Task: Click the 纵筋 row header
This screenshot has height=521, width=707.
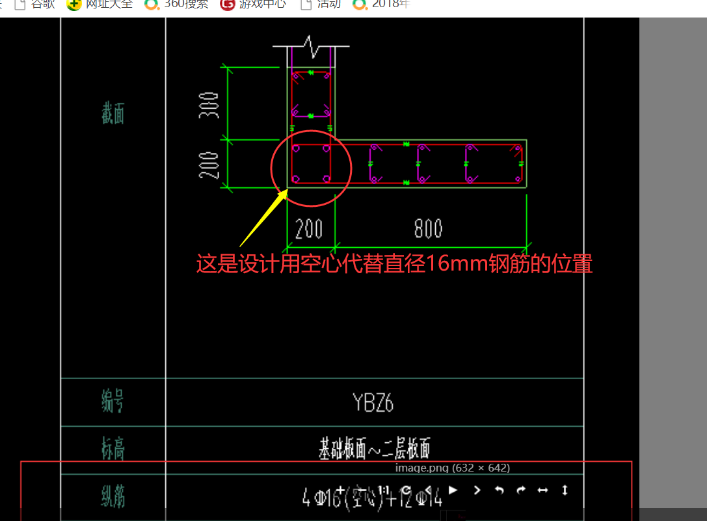Action: tap(113, 496)
